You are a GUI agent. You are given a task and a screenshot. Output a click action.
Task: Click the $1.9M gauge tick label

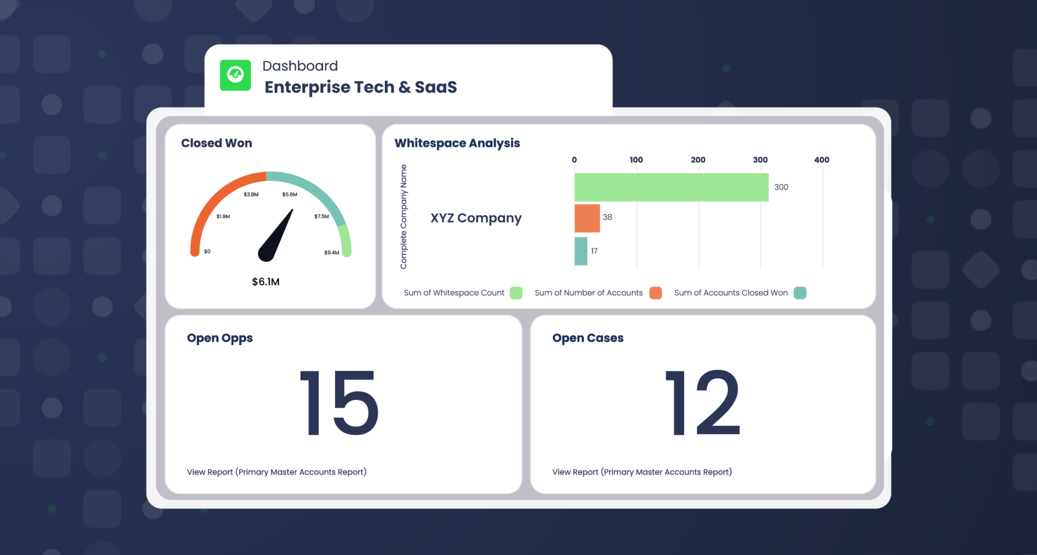coord(223,217)
